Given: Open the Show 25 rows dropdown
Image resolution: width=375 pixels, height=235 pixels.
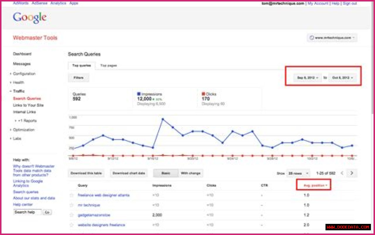Looking at the screenshot, I should [298, 173].
